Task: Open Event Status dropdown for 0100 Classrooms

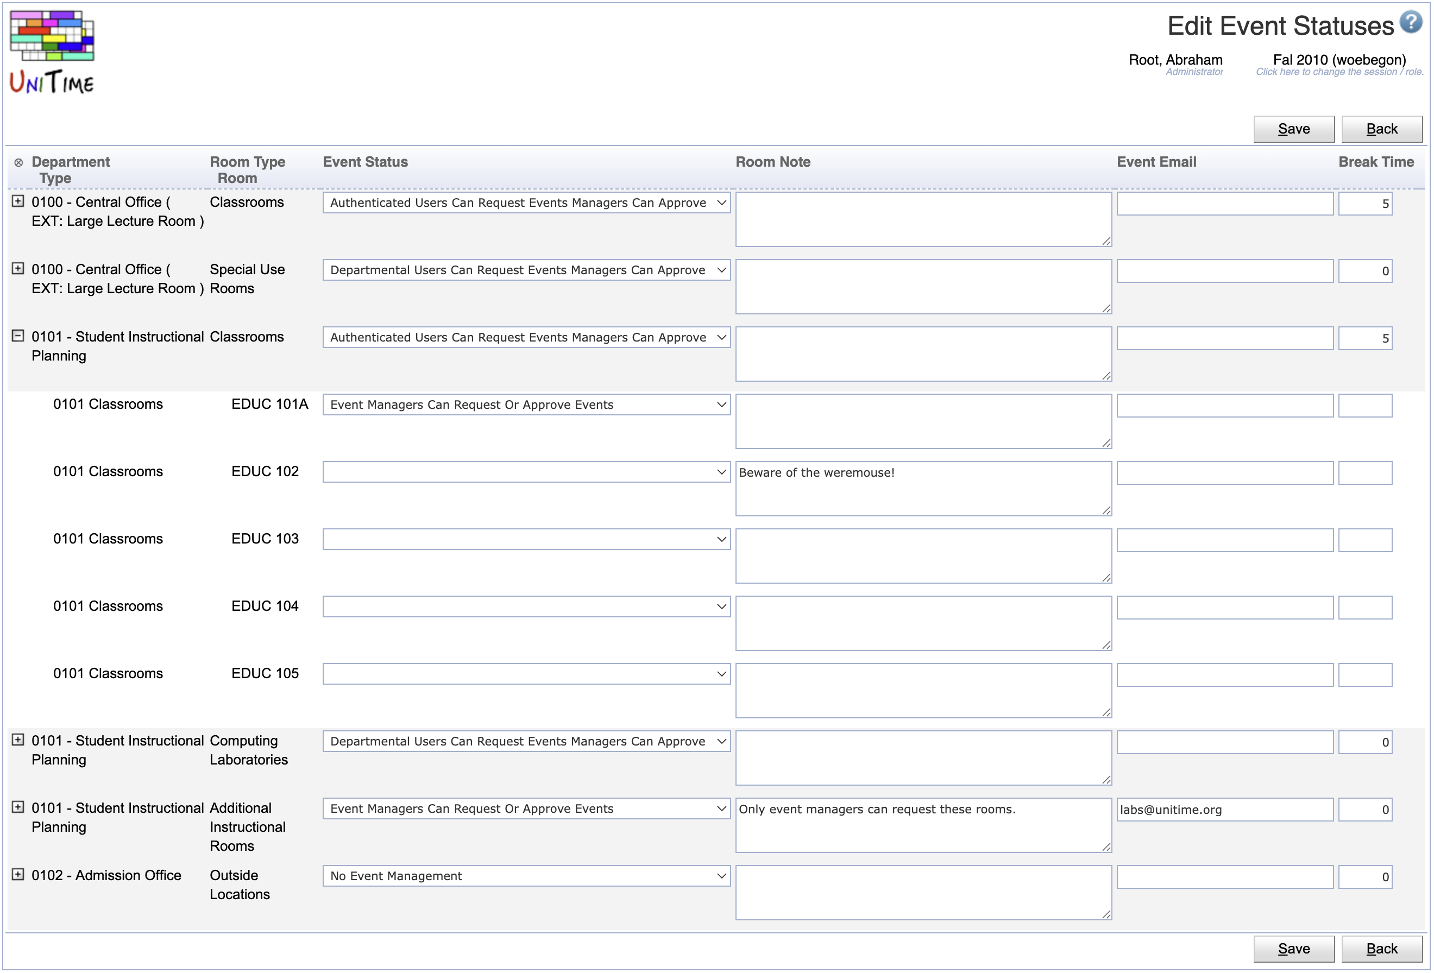Action: tap(526, 203)
